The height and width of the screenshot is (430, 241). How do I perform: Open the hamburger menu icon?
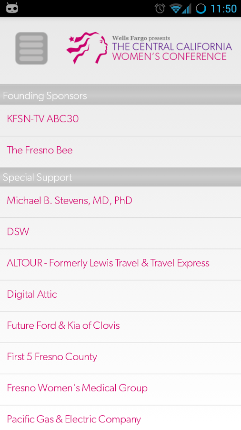31,48
